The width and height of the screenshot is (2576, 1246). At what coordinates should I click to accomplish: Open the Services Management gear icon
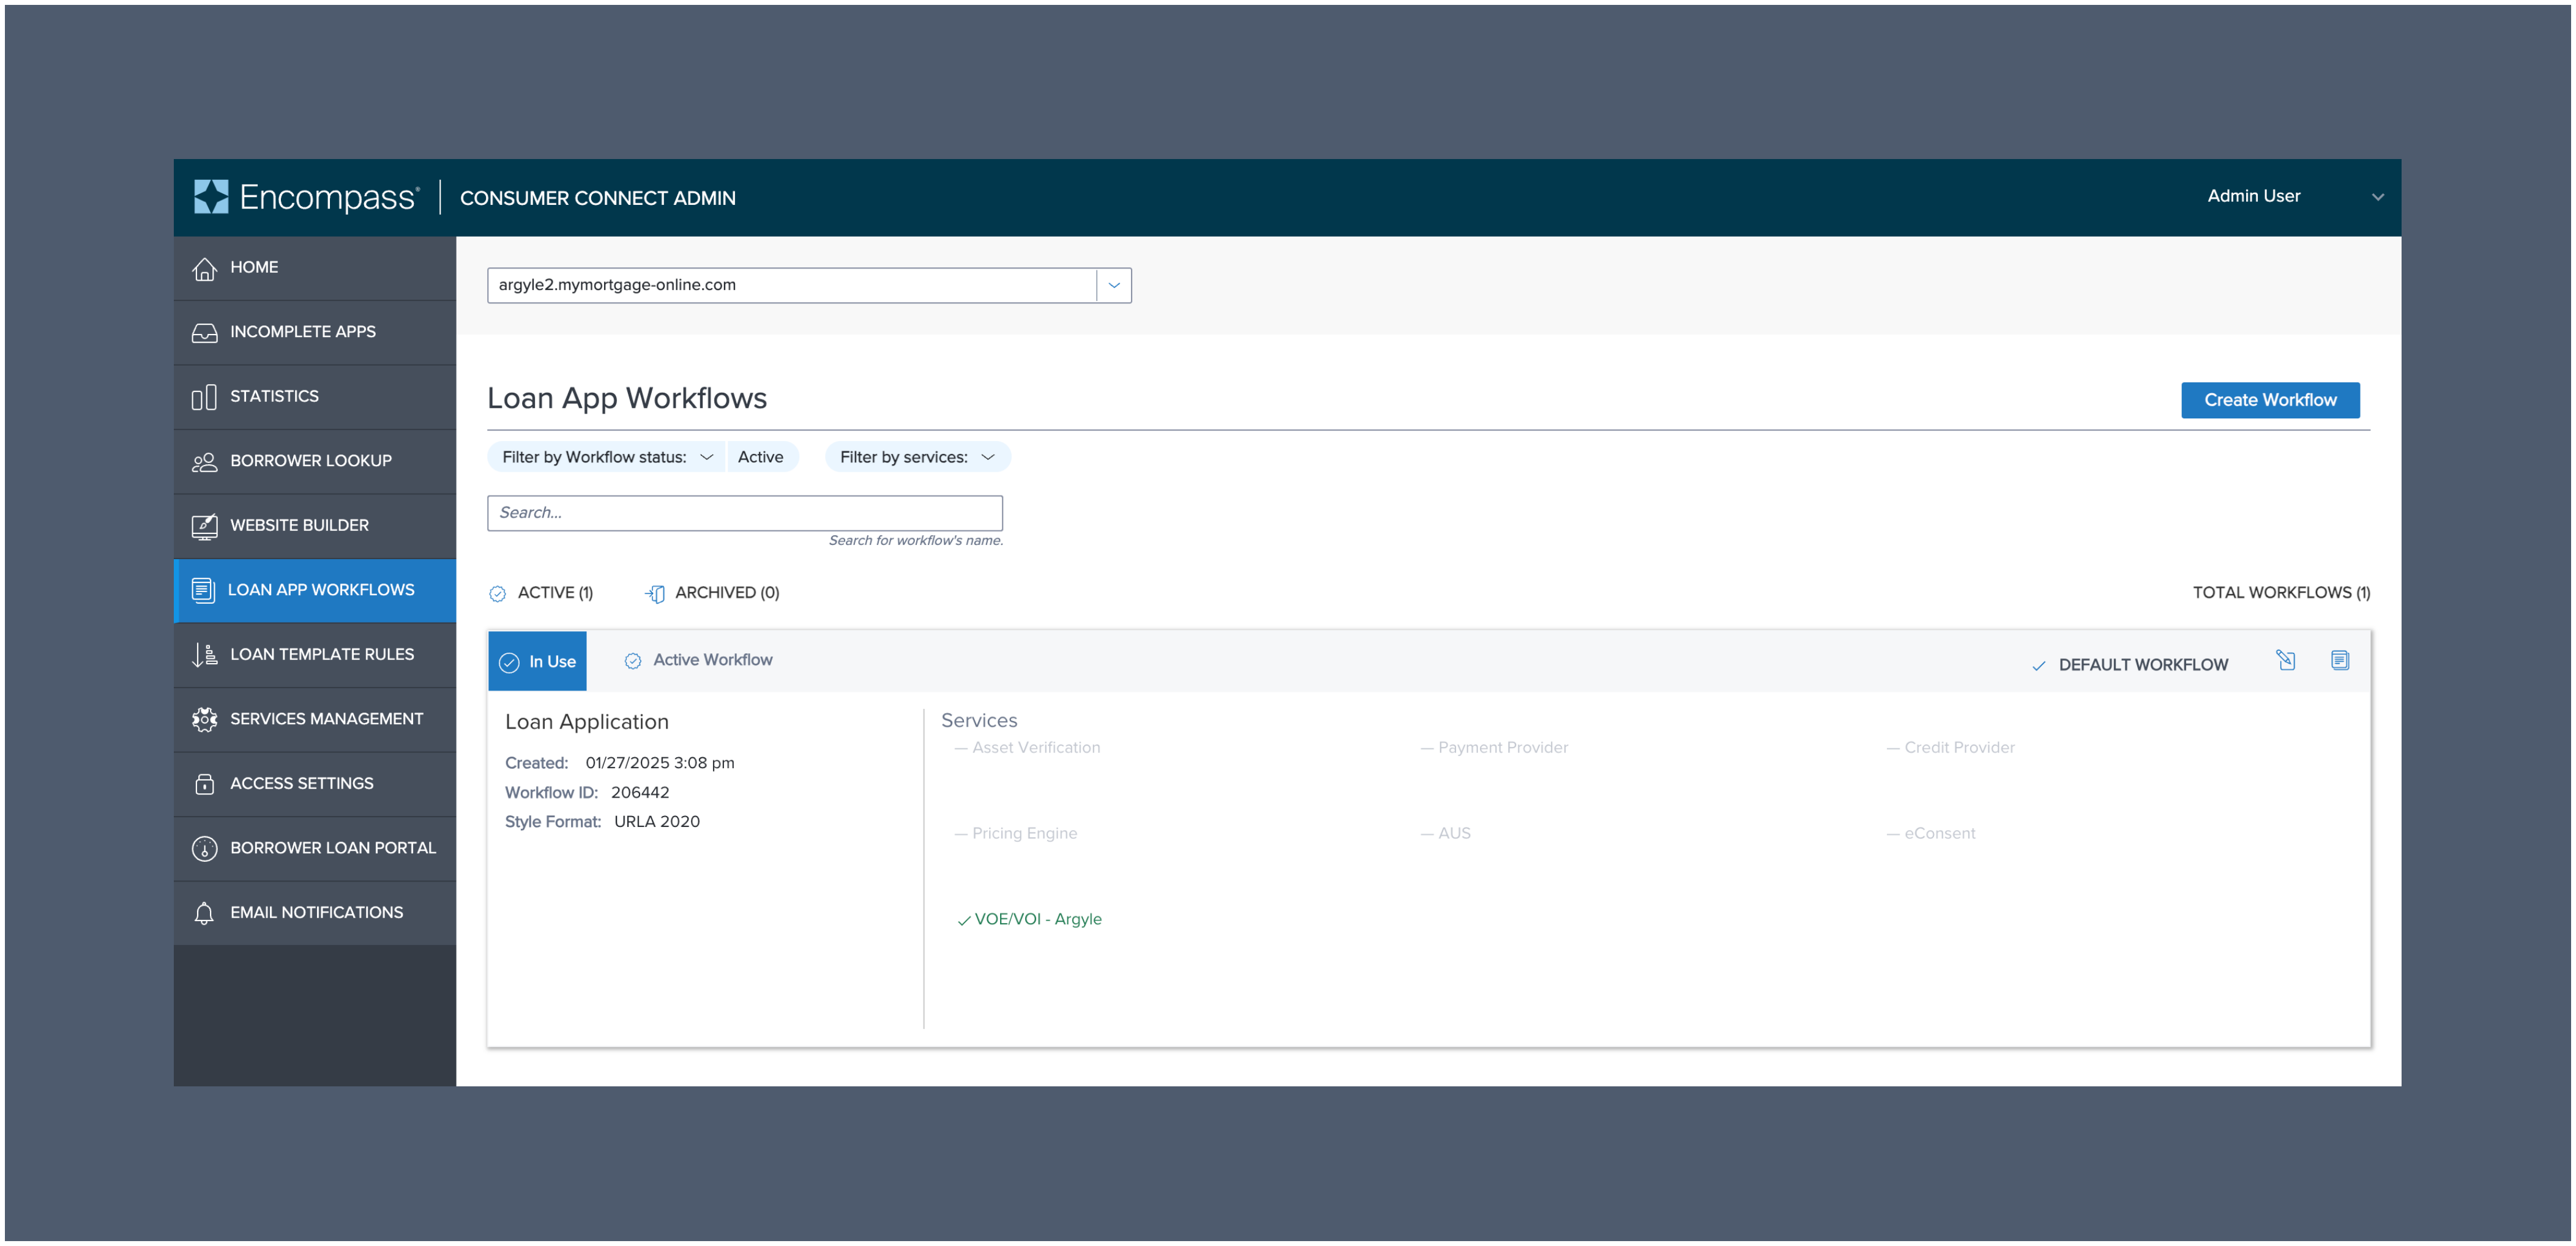click(204, 719)
